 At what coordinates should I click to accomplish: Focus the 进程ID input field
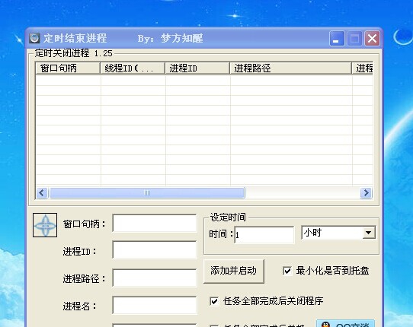[155, 249]
